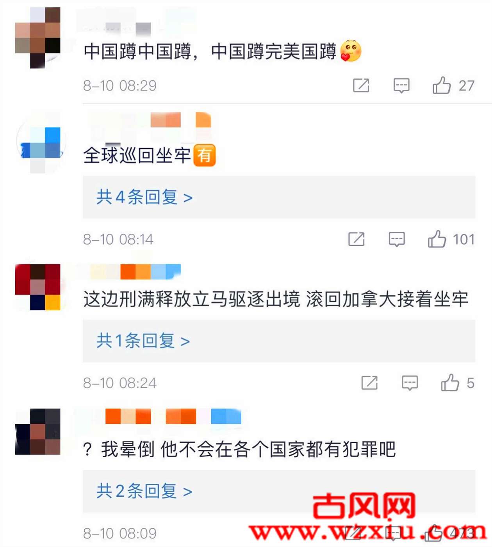The height and width of the screenshot is (547, 492).
Task: Like the 中国蹲 comment with 27 likes
Action: pos(442,85)
